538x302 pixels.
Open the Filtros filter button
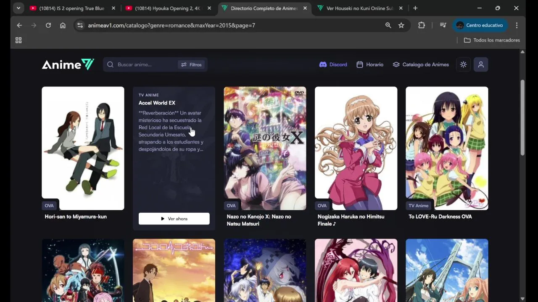(192, 65)
